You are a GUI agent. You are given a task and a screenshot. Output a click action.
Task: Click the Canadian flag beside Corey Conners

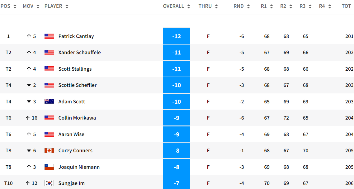tap(49, 151)
